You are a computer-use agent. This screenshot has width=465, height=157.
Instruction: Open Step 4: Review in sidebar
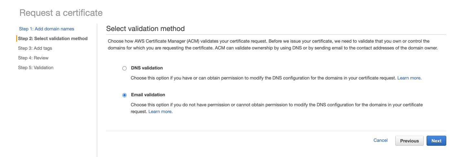[x=33, y=58]
